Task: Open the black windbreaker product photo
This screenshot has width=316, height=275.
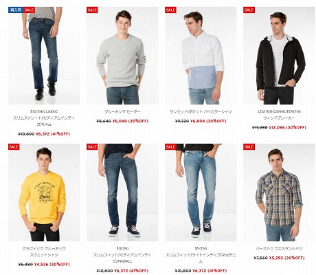Action: pyautogui.click(x=279, y=56)
